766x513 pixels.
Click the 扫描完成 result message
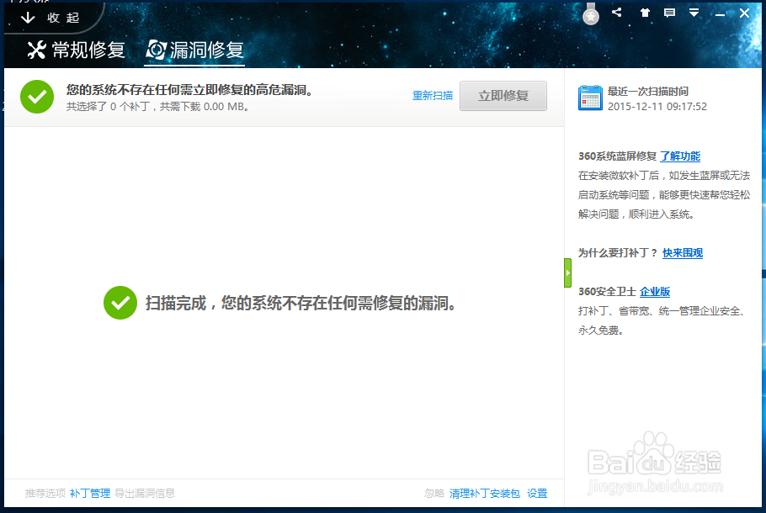pos(301,303)
